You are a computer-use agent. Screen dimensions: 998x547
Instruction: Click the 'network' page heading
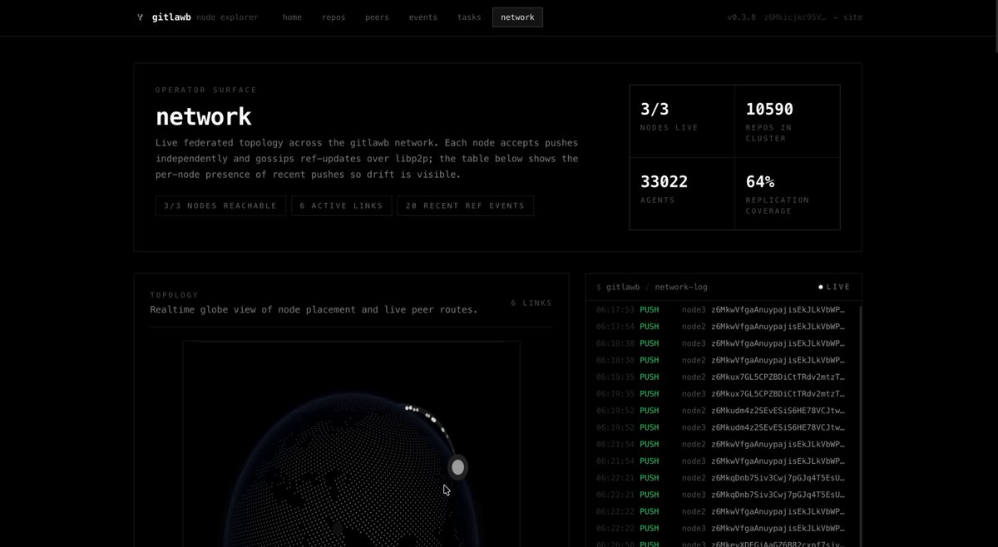(x=203, y=116)
